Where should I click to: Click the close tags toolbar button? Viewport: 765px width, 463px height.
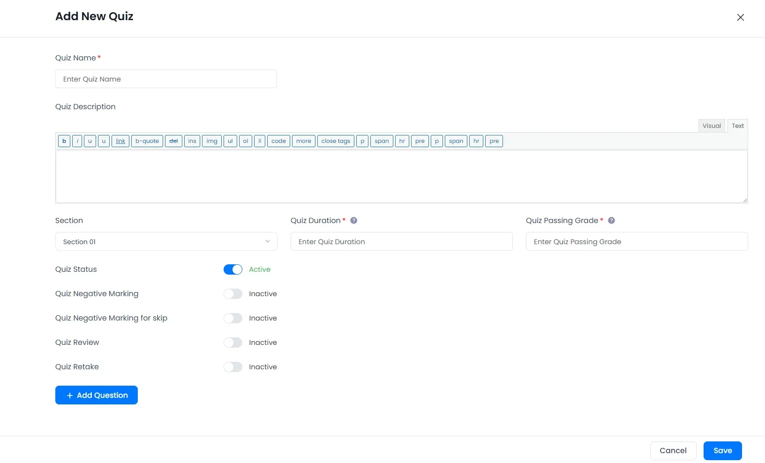pyautogui.click(x=336, y=141)
